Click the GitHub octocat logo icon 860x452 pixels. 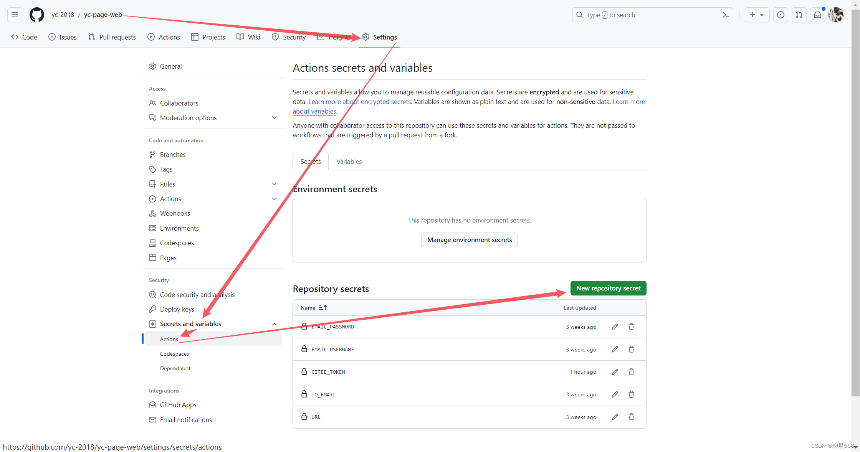pyautogui.click(x=36, y=15)
